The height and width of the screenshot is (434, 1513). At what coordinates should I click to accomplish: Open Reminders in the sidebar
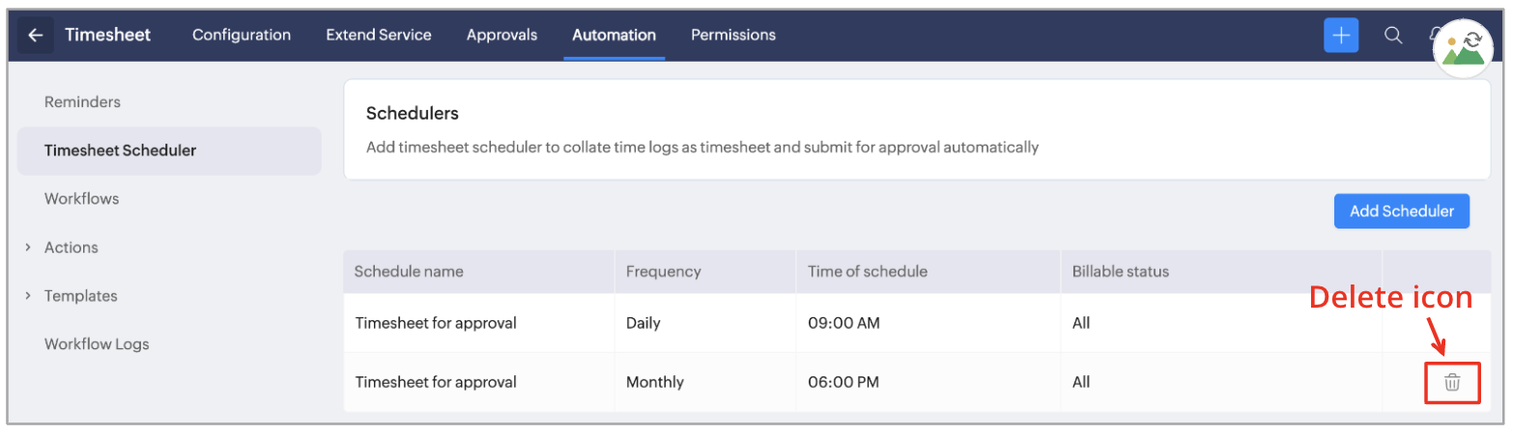[x=82, y=102]
